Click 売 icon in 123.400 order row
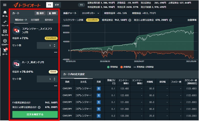 point(99,89)
